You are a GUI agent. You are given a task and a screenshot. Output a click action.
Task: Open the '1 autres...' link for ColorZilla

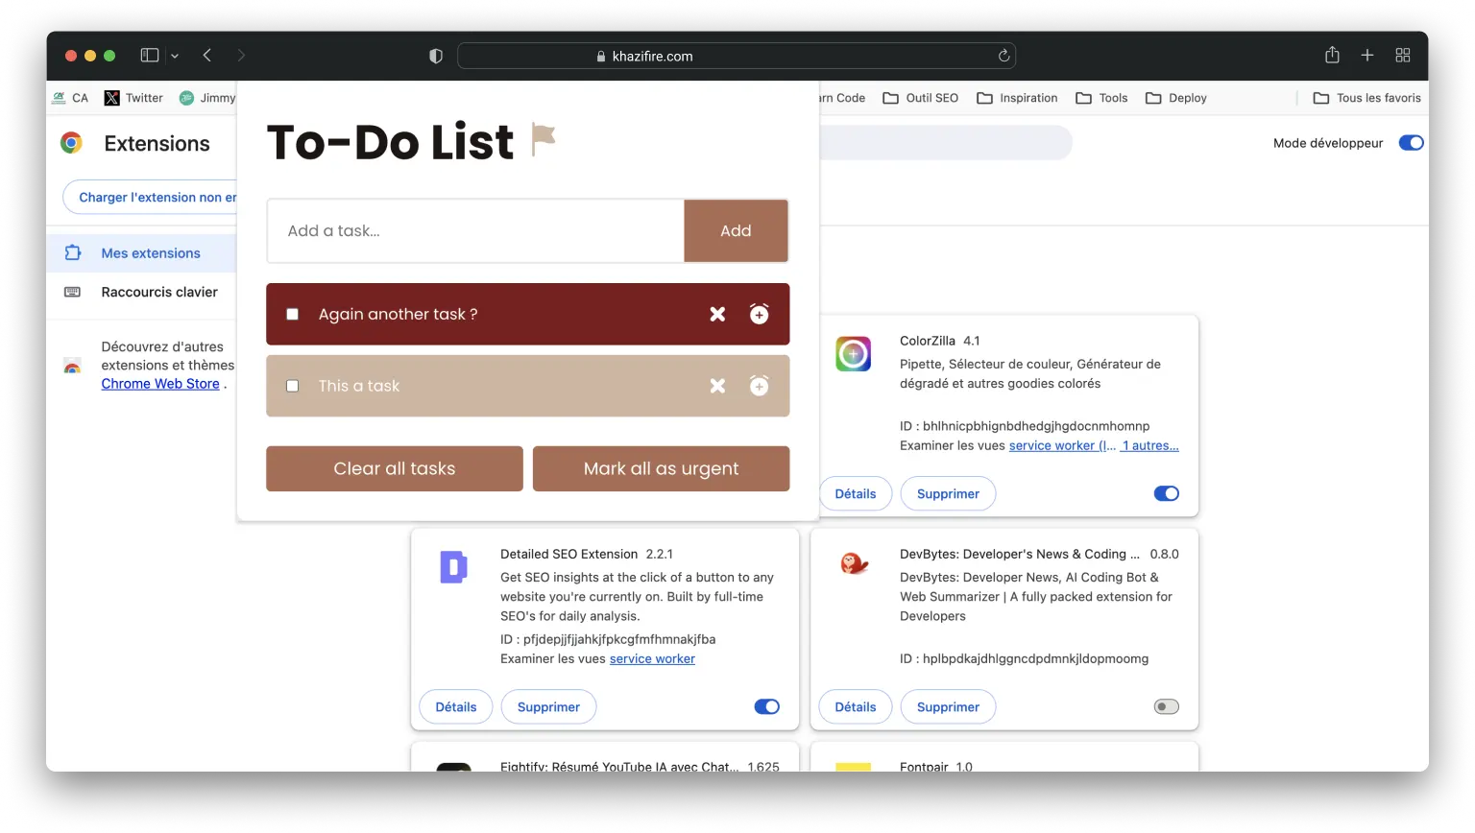[1149, 445]
